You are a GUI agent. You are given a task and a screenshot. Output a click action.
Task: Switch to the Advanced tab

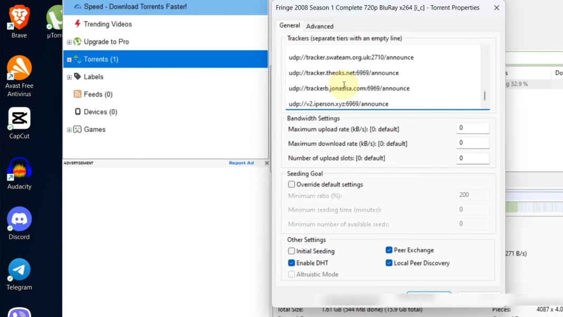(x=320, y=26)
